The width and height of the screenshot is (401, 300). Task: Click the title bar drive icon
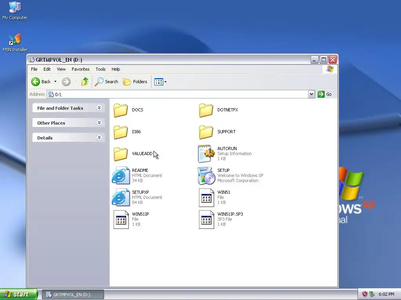[x=31, y=59]
